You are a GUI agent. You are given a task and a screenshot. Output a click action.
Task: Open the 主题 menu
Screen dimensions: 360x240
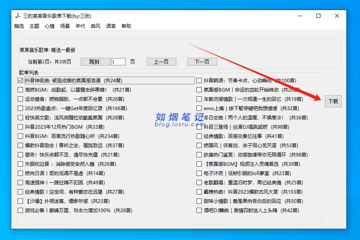pyautogui.click(x=34, y=26)
